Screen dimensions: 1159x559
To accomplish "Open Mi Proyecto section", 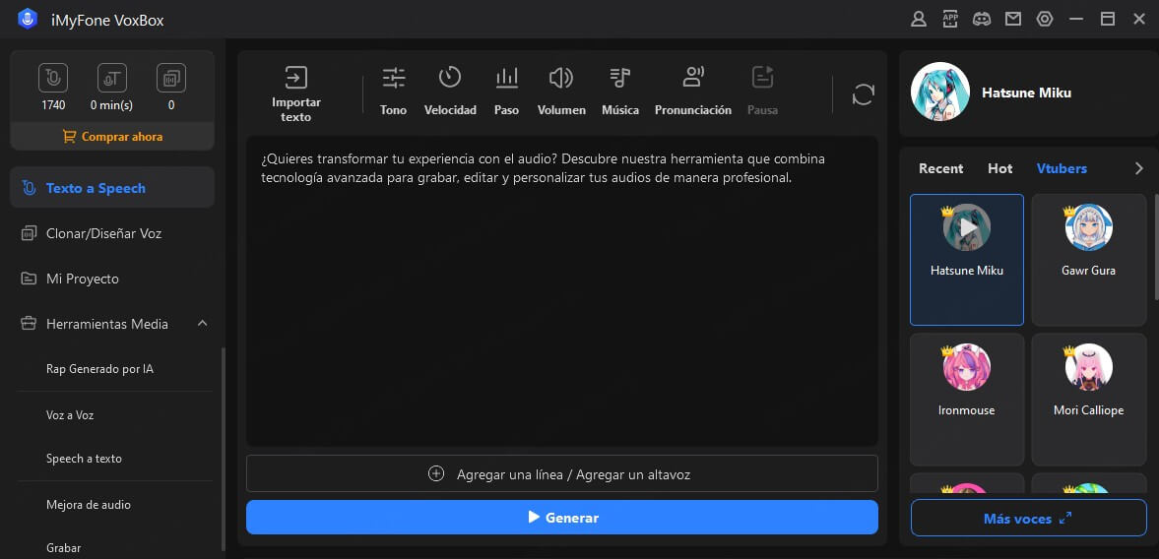I will tap(112, 279).
